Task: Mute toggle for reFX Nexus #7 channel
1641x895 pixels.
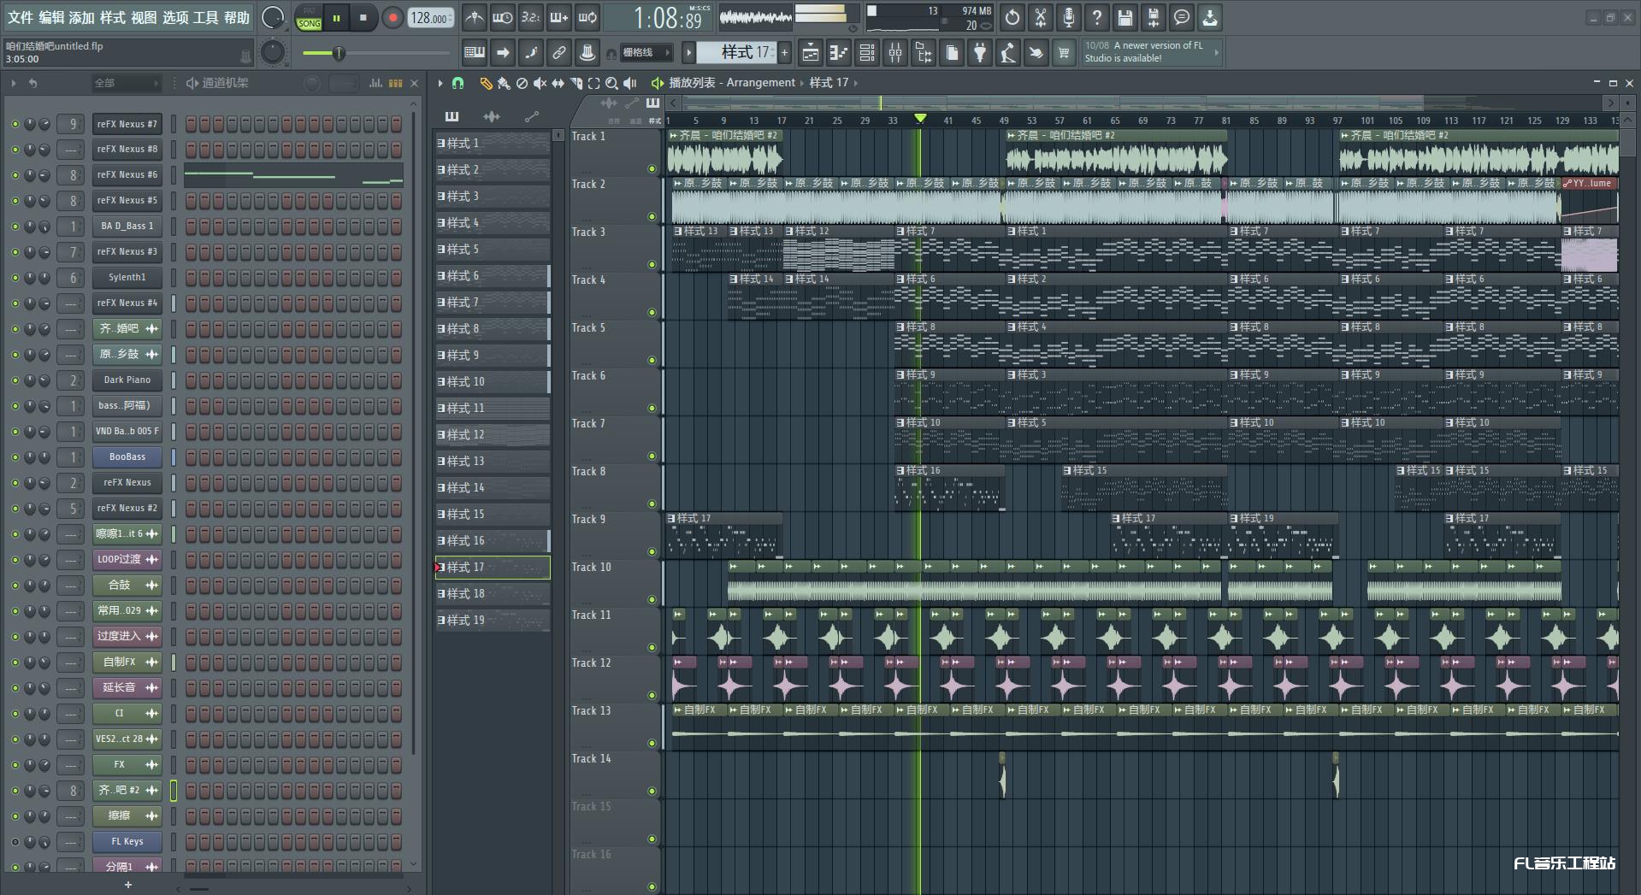Action: 15,124
